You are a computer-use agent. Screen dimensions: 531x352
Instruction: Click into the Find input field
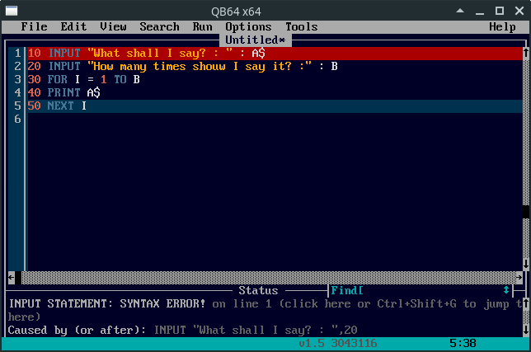pos(432,290)
